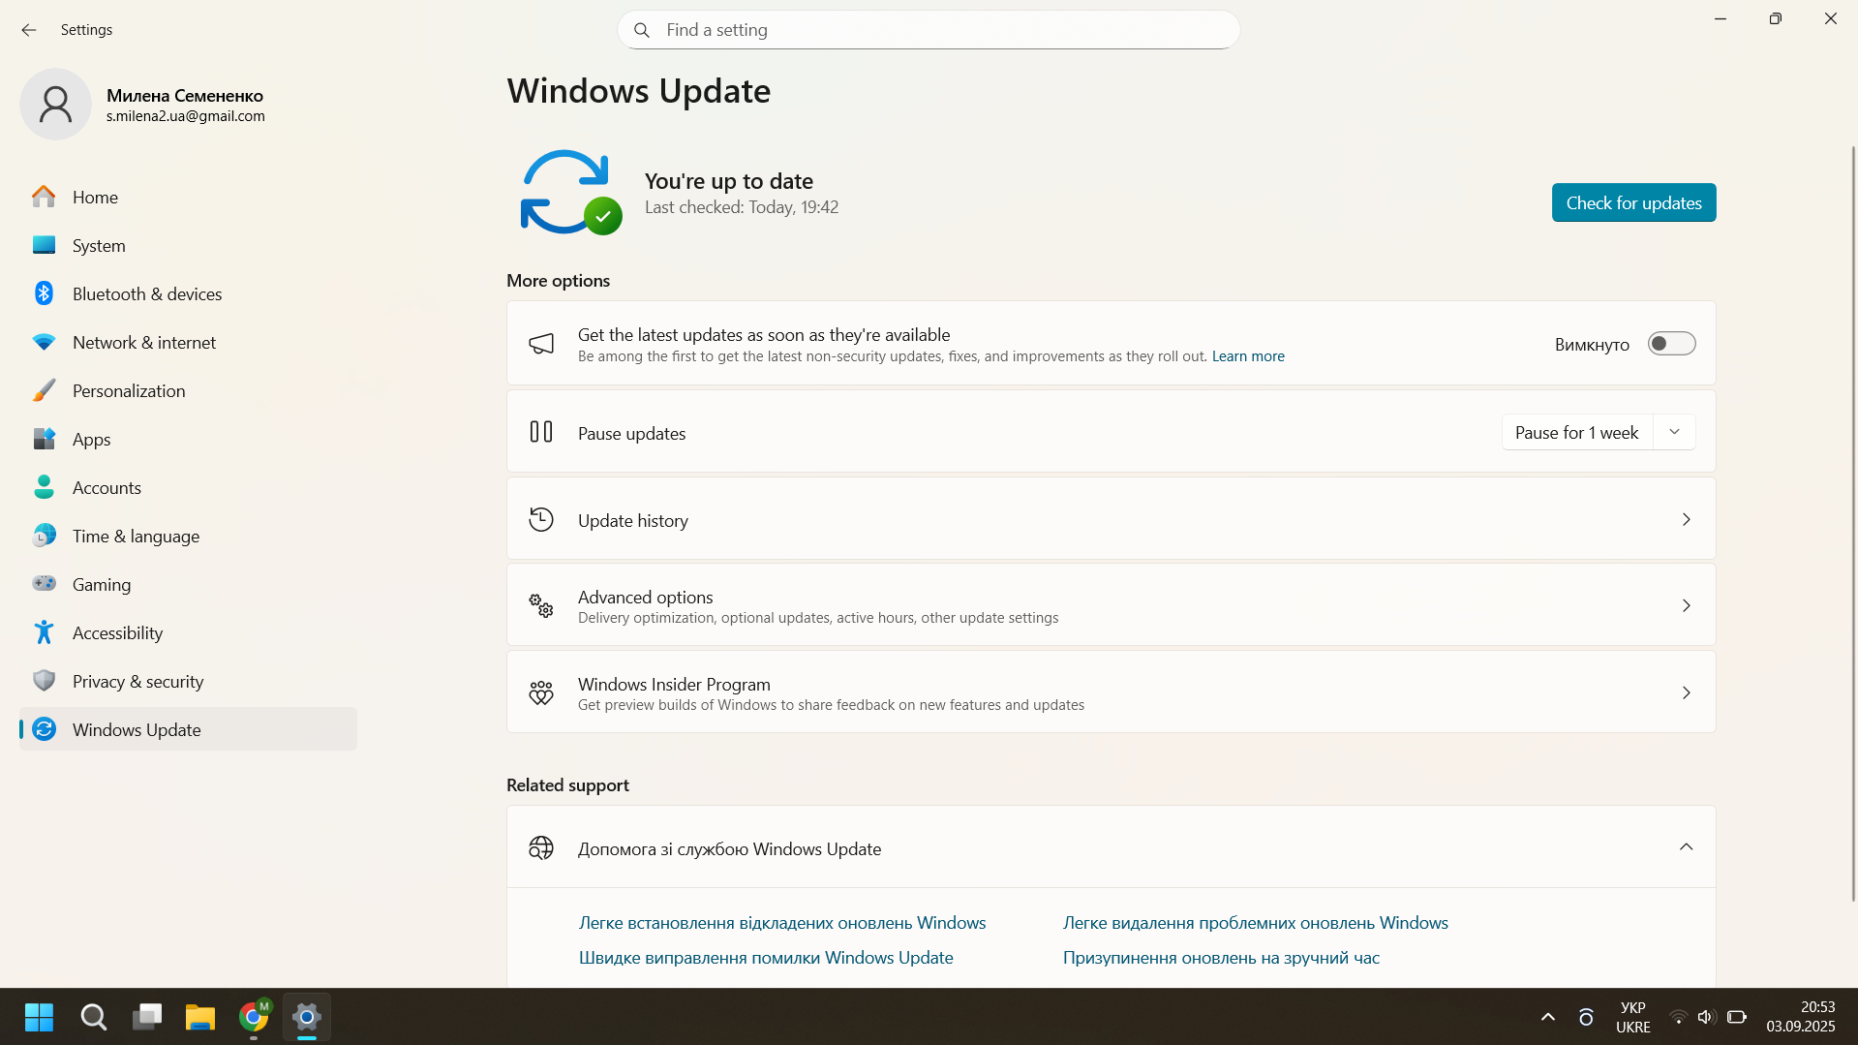Open Advanced options via its chevron
Image resolution: width=1858 pixels, height=1045 pixels.
click(1686, 606)
